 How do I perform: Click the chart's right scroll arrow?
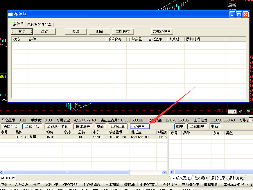[x=234, y=112]
